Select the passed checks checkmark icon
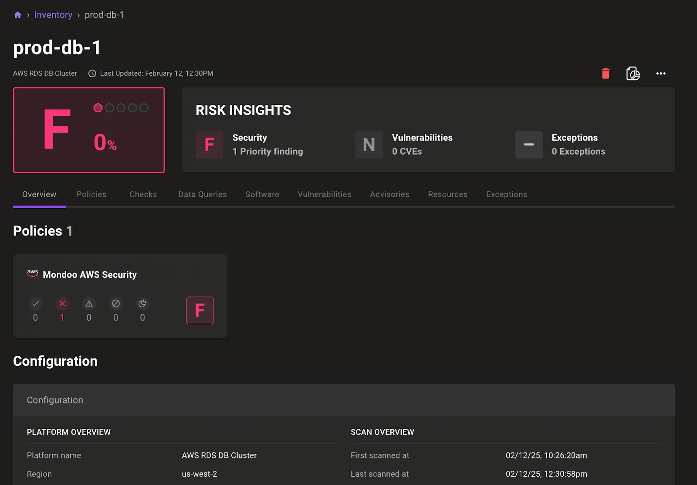Image resolution: width=697 pixels, height=485 pixels. pyautogui.click(x=35, y=303)
